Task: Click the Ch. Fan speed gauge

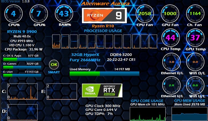Action: click(195, 14)
